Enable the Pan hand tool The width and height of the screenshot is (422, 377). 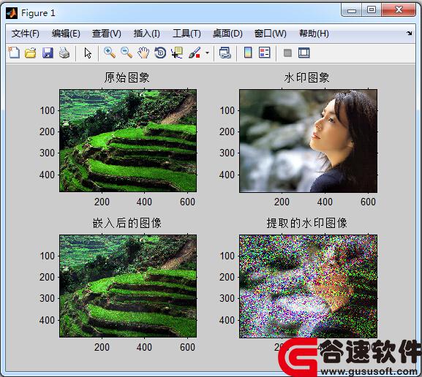143,53
